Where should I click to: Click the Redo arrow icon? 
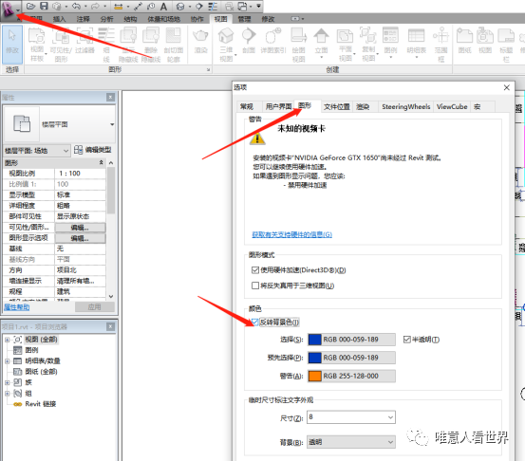pyautogui.click(x=96, y=6)
